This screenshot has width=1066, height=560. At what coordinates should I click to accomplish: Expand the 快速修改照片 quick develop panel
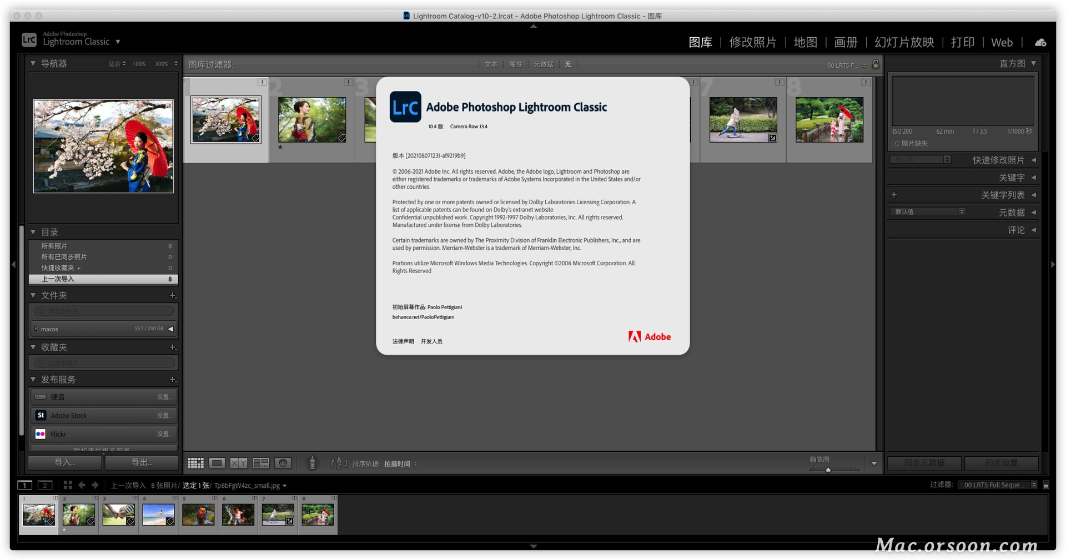click(x=1033, y=160)
